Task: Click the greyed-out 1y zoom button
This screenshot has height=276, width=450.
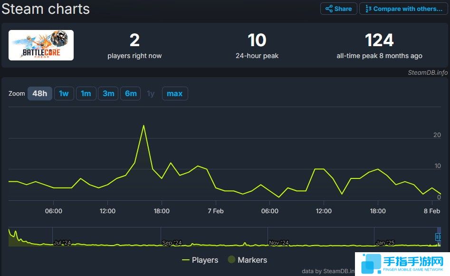Action: tap(151, 93)
